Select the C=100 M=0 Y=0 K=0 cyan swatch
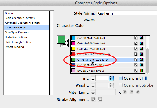The height and width of the screenshot is (108, 157). pyautogui.click(x=108, y=38)
